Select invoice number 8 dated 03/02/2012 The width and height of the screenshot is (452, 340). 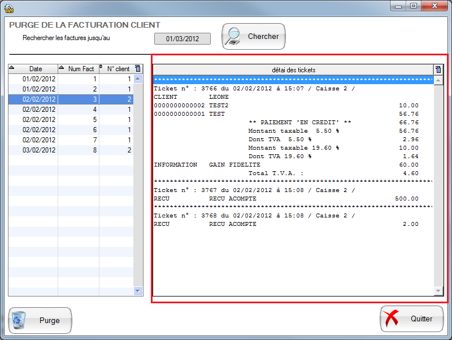click(x=71, y=150)
